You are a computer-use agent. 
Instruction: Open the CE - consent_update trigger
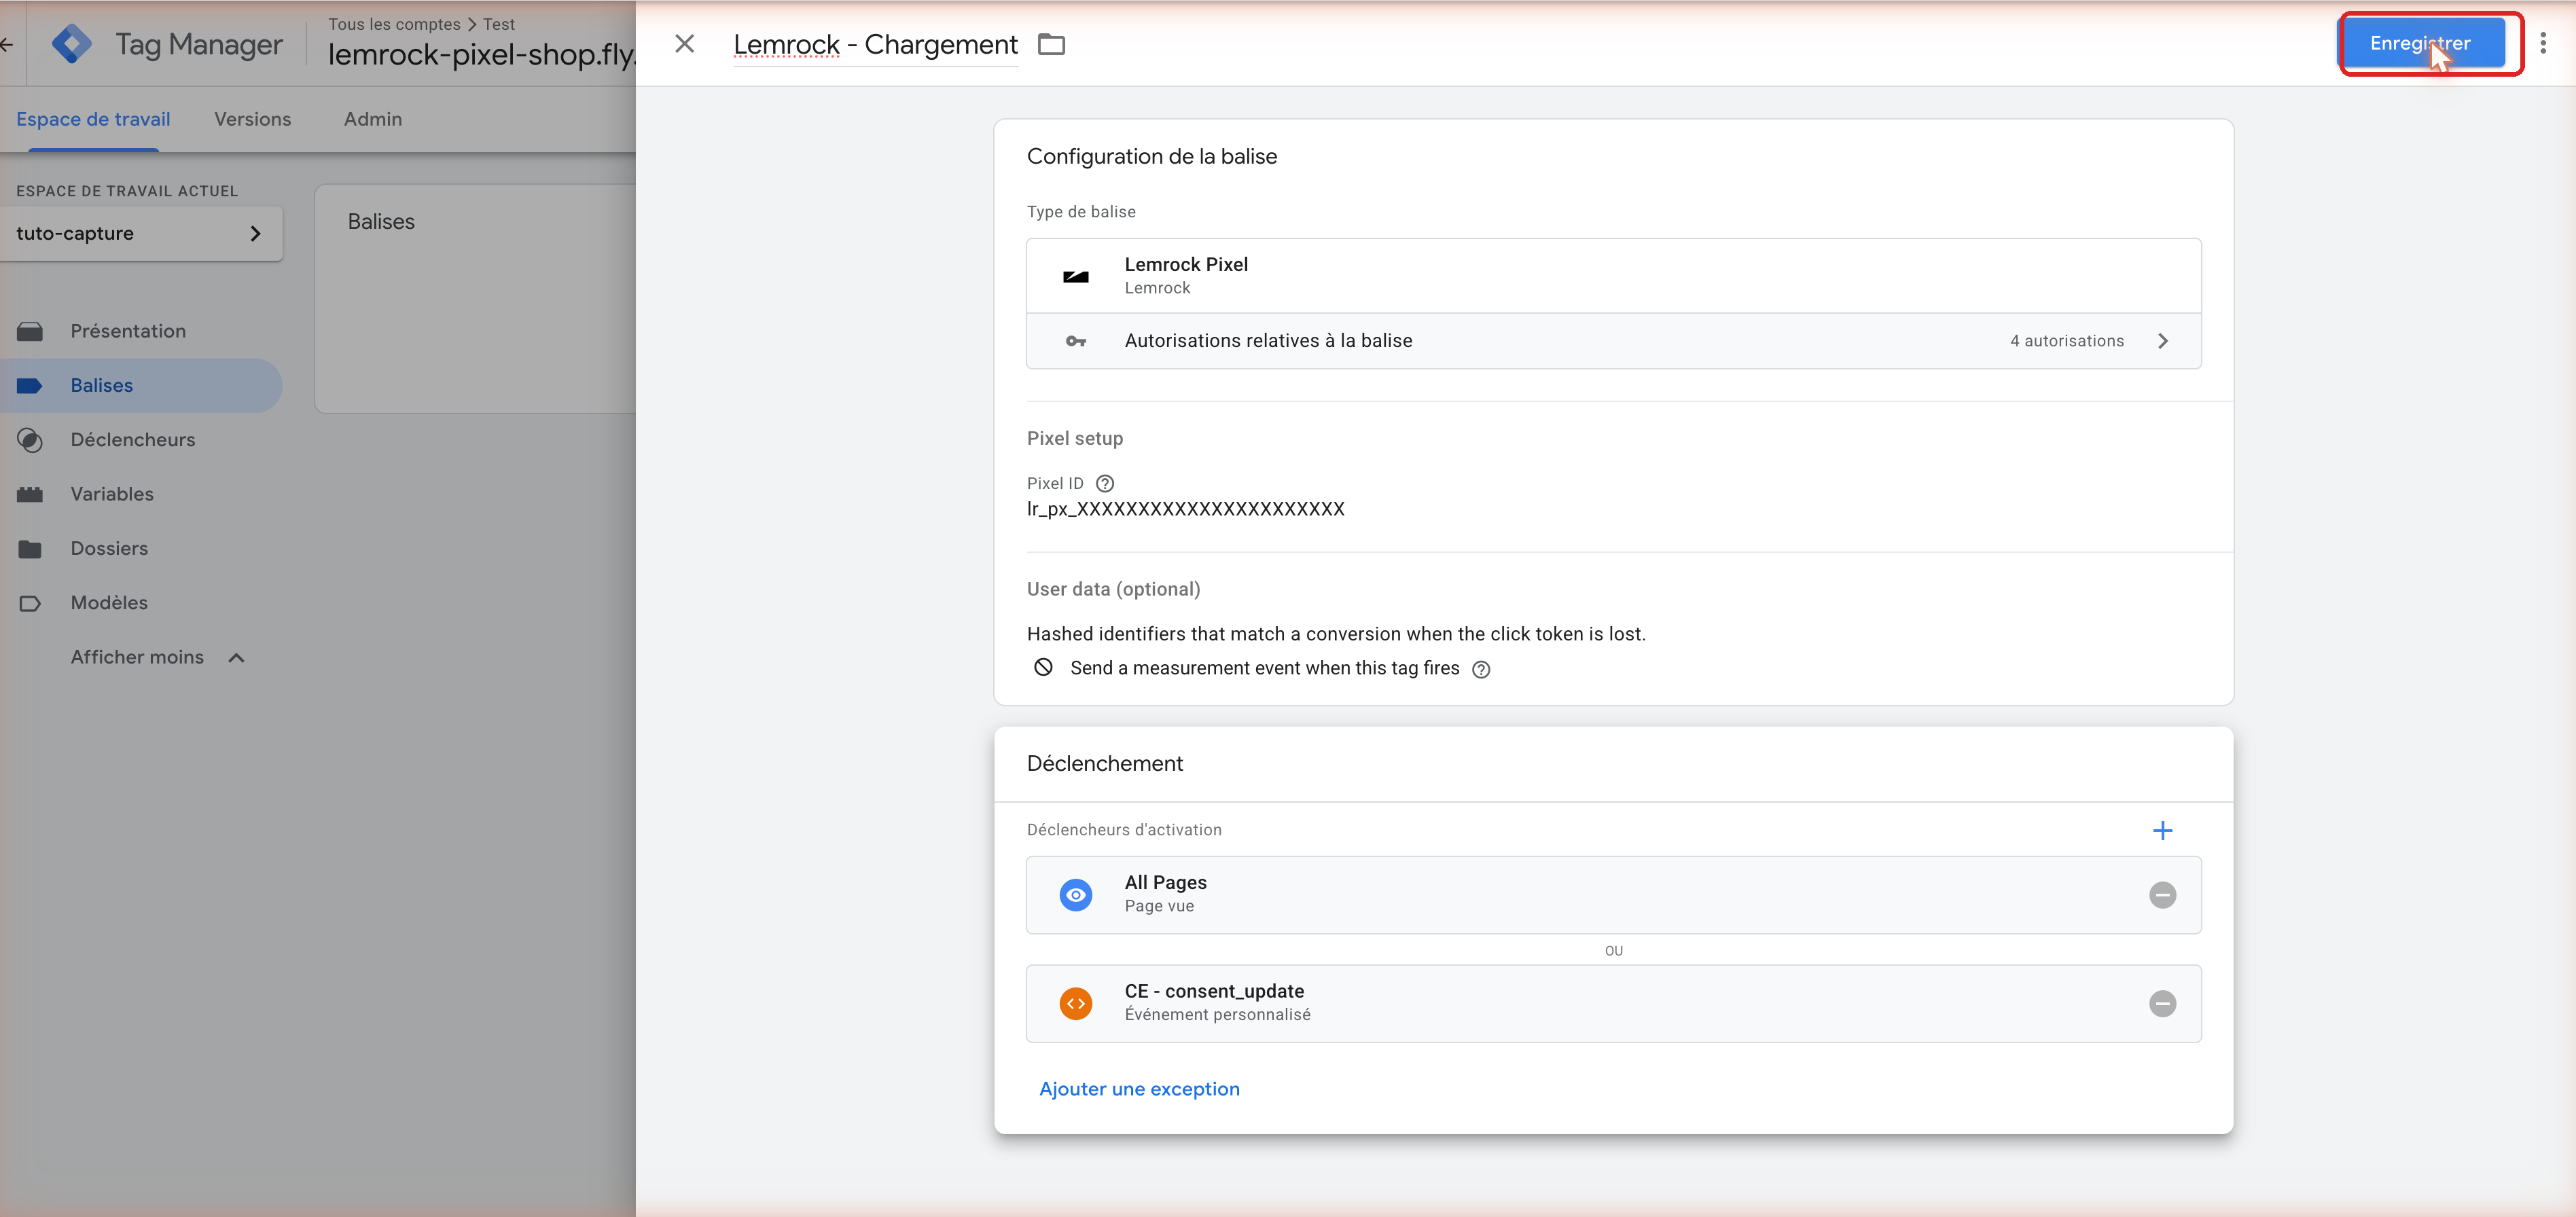pos(1613,1004)
